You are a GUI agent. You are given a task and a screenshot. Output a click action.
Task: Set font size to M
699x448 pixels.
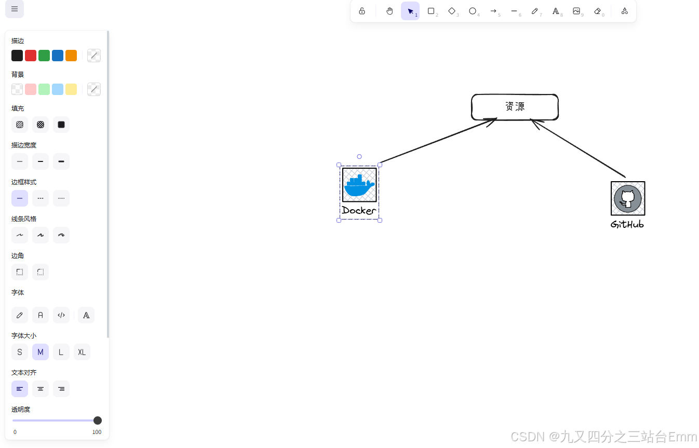pos(41,352)
